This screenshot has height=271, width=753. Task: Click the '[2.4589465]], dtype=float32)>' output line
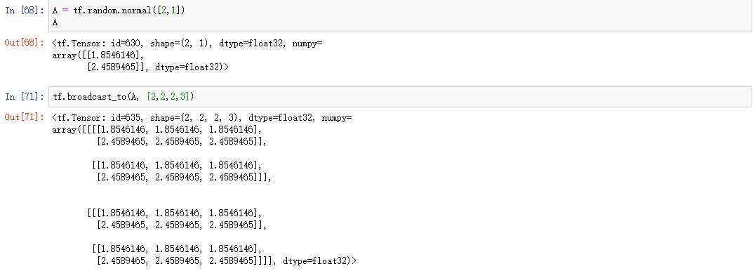click(158, 67)
